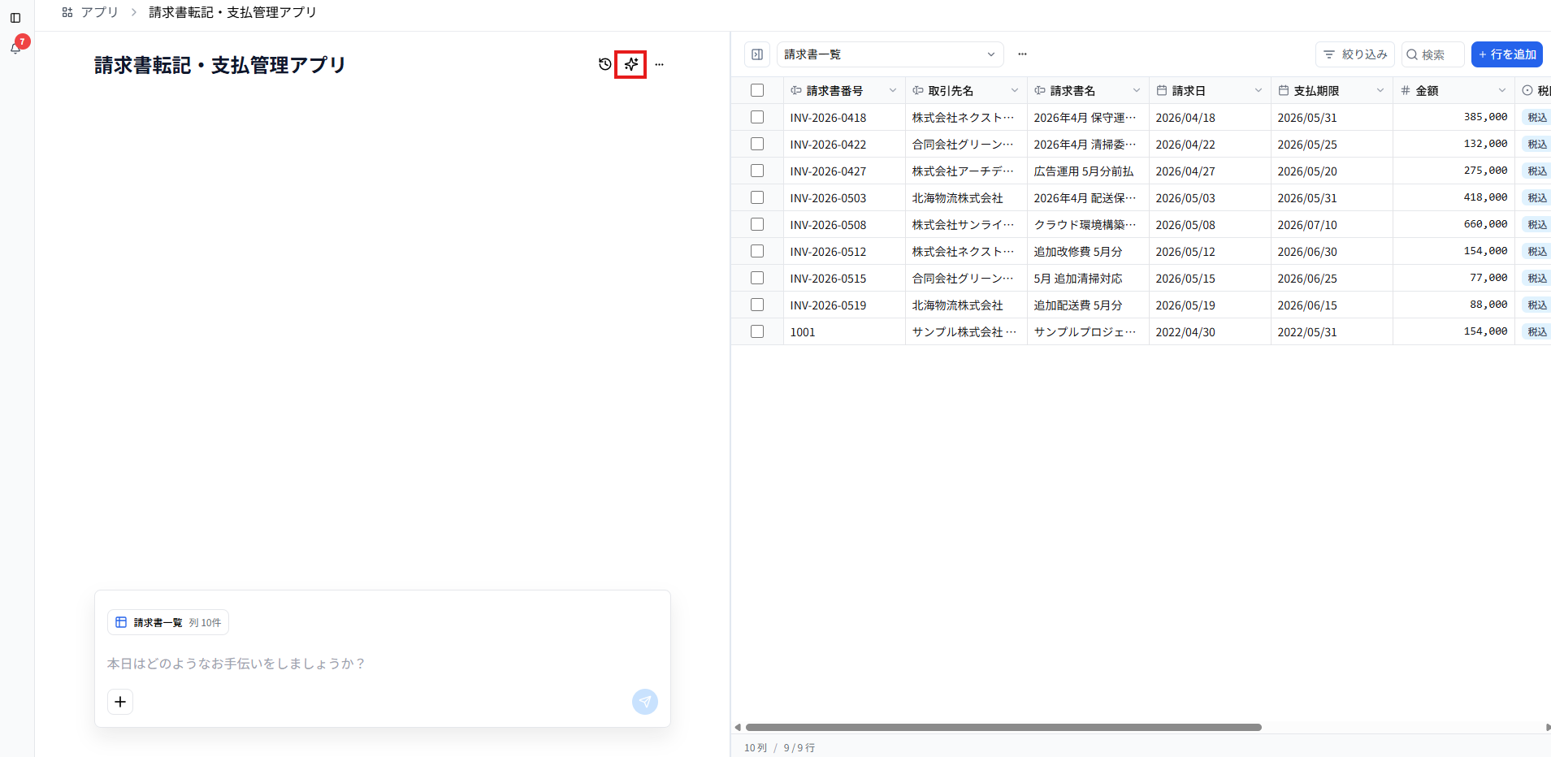1551x757 pixels.
Task: Open the 絞り込み filter button
Action: [x=1355, y=54]
